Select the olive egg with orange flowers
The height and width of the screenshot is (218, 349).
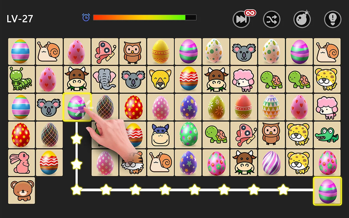pos(216,107)
